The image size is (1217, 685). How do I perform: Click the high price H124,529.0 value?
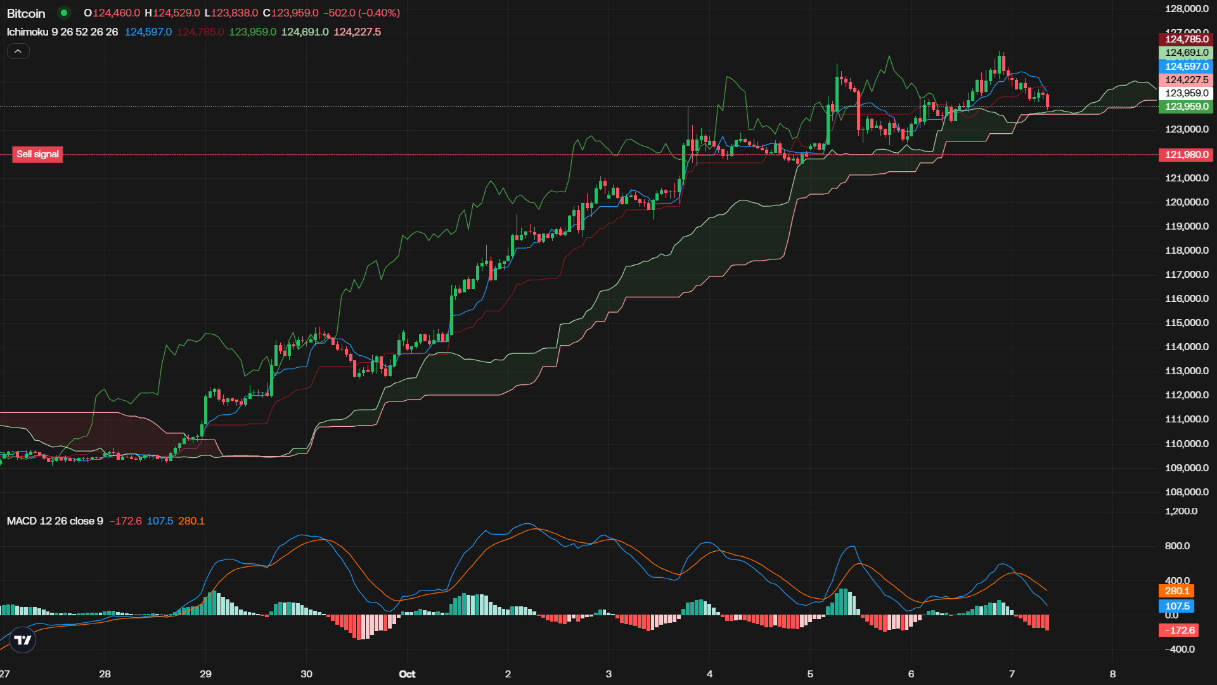(x=172, y=13)
